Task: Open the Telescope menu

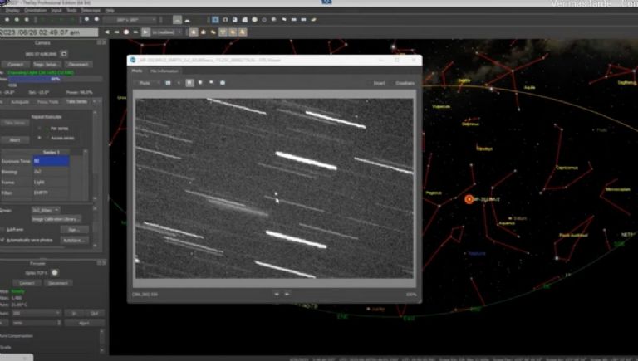Action: (90, 10)
